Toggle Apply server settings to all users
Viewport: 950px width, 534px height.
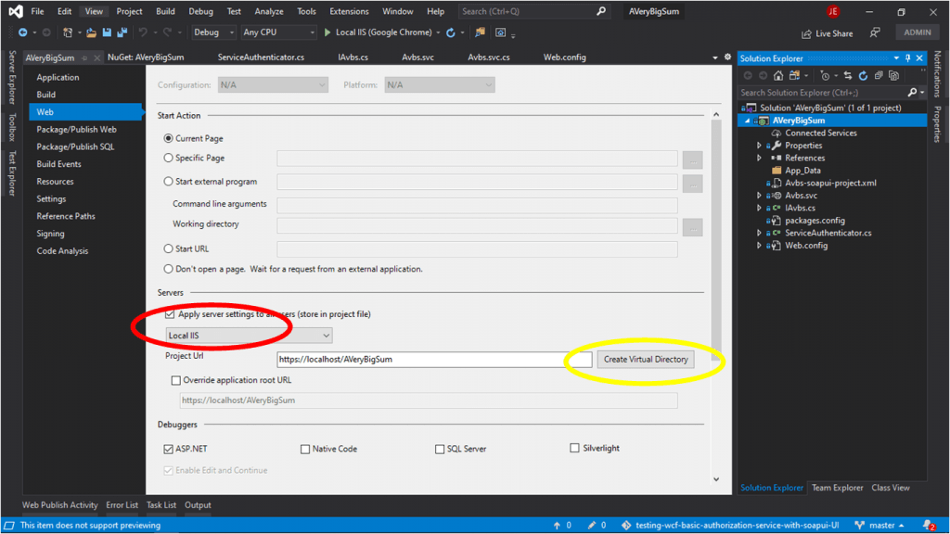tap(170, 314)
